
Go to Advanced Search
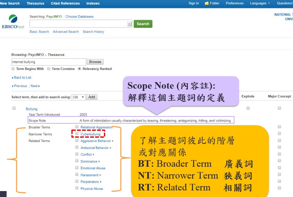click(66, 32)
